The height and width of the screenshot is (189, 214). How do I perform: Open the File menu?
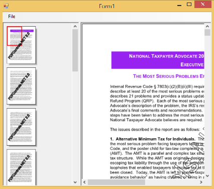[x=12, y=17]
